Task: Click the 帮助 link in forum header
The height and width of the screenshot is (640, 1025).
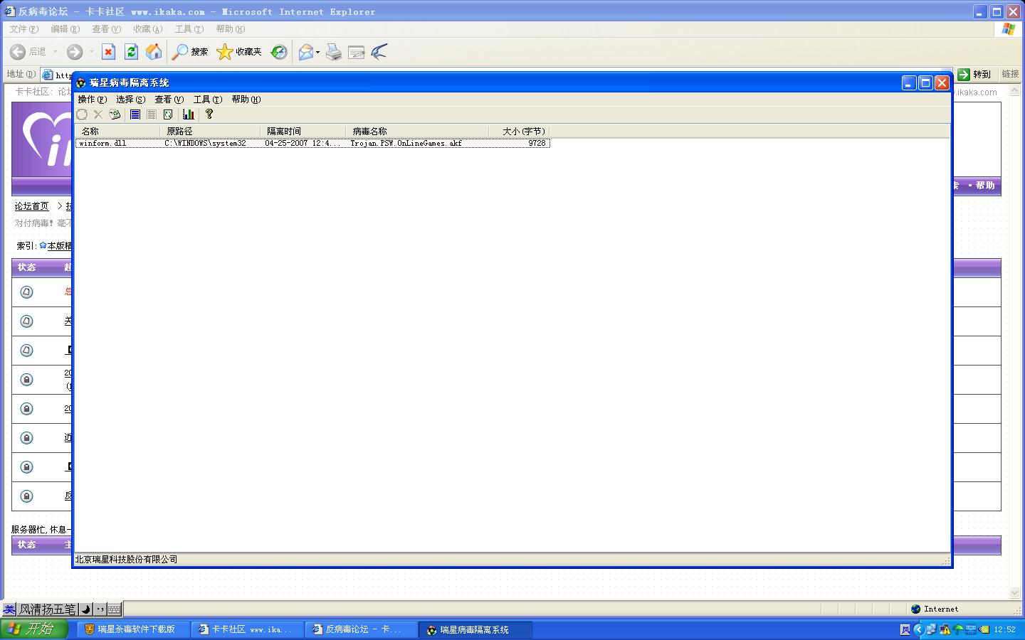Action: click(985, 186)
